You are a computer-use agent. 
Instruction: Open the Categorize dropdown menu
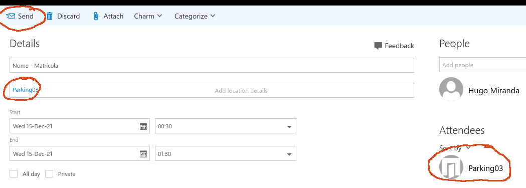coord(195,16)
